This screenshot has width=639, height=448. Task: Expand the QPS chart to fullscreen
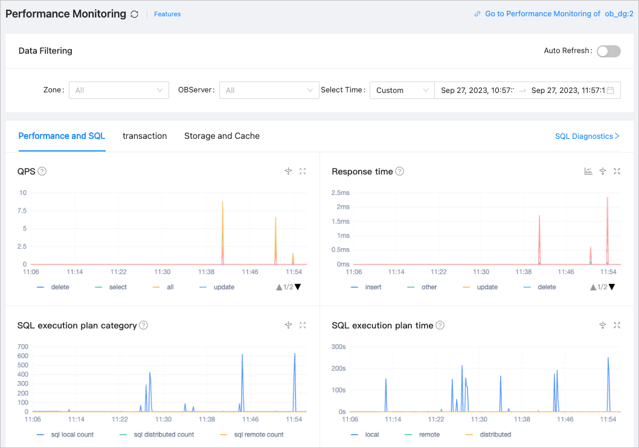[x=303, y=171]
